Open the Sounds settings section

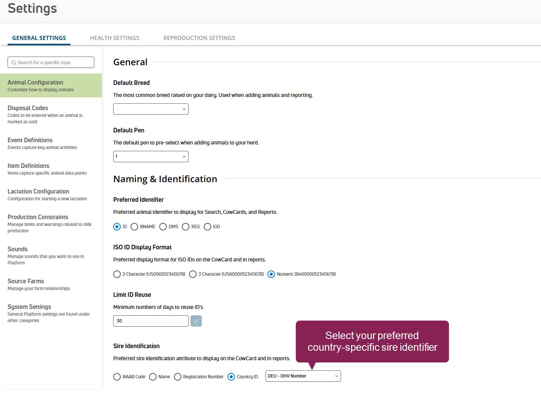(18, 249)
